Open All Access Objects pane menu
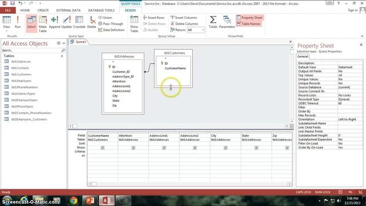Image resolution: width=366 pixels, height=206 pixels. [x=58, y=43]
